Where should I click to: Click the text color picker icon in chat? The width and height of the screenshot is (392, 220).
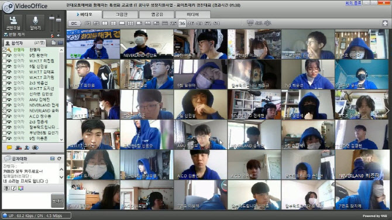(20, 188)
